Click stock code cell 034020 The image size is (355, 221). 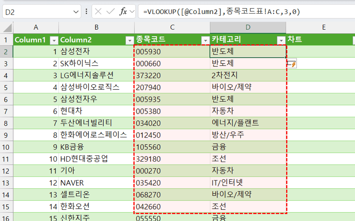[x=172, y=123]
